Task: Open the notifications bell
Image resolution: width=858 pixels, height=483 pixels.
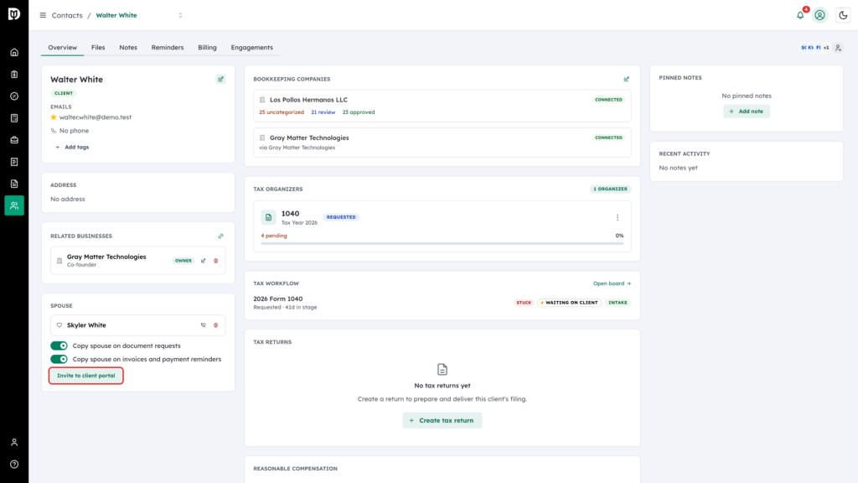Action: (800, 15)
